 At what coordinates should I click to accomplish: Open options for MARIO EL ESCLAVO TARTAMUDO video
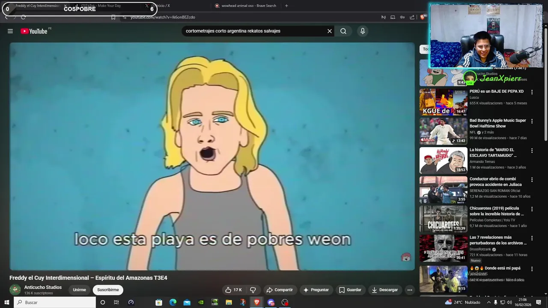[532, 151]
